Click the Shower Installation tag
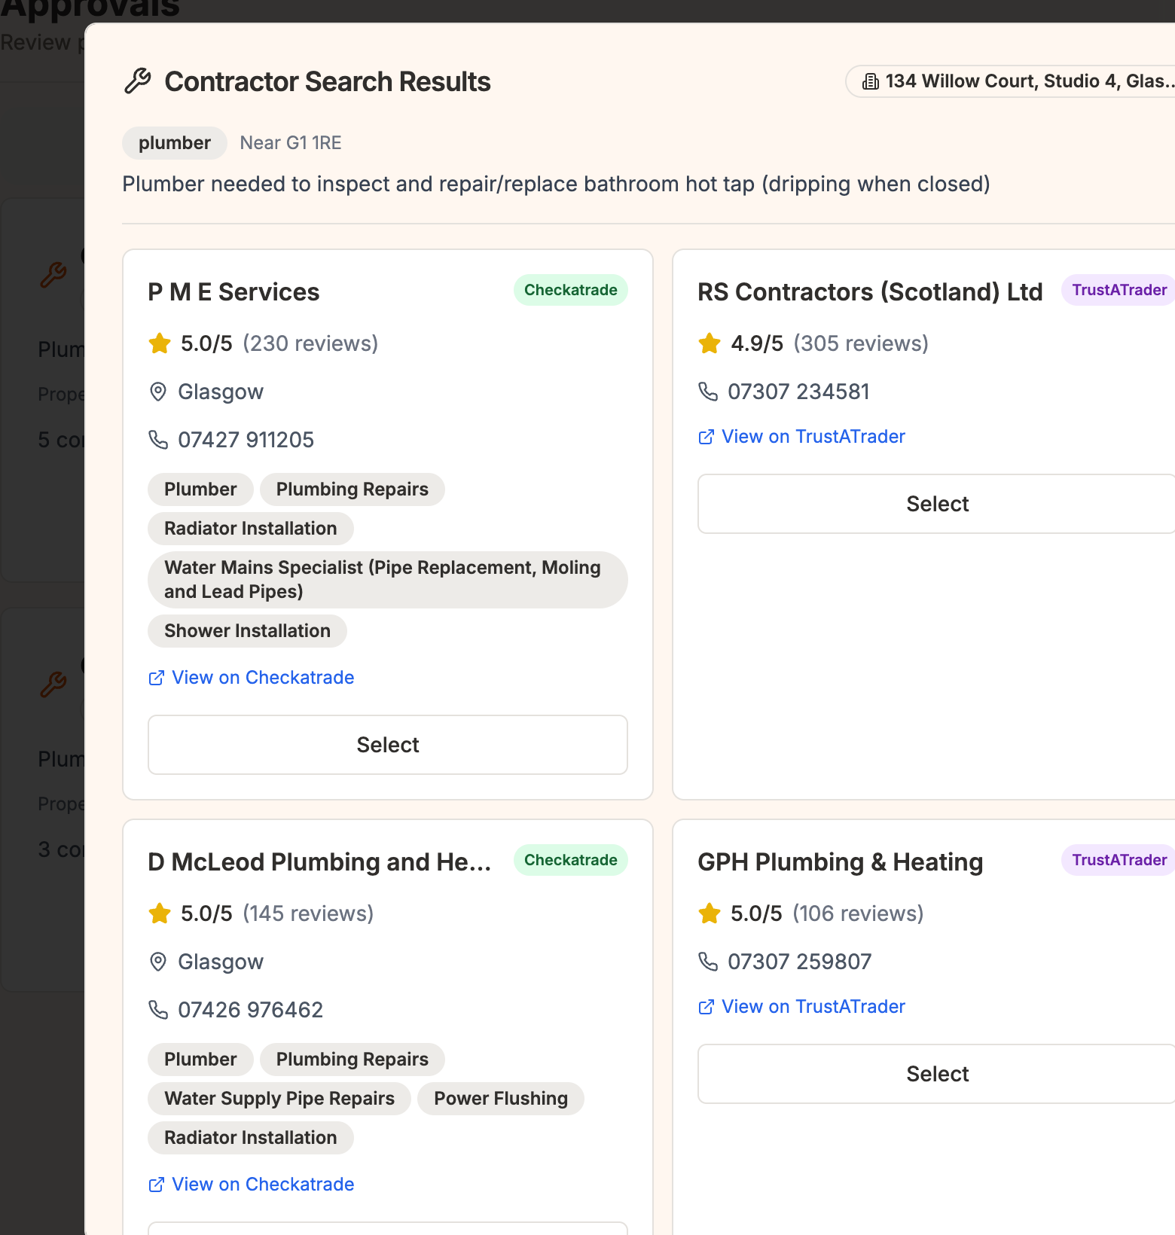This screenshot has height=1235, width=1175. pyautogui.click(x=248, y=631)
